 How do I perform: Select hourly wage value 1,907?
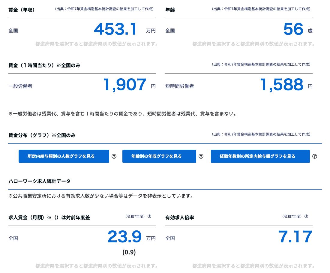pos(125,85)
